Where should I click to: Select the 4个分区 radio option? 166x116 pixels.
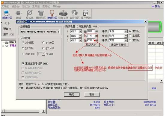(x=43, y=43)
